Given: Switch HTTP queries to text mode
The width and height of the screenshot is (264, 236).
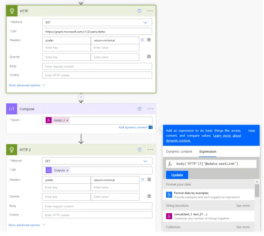Looking at the screenshot, I should pyautogui.click(x=148, y=57).
